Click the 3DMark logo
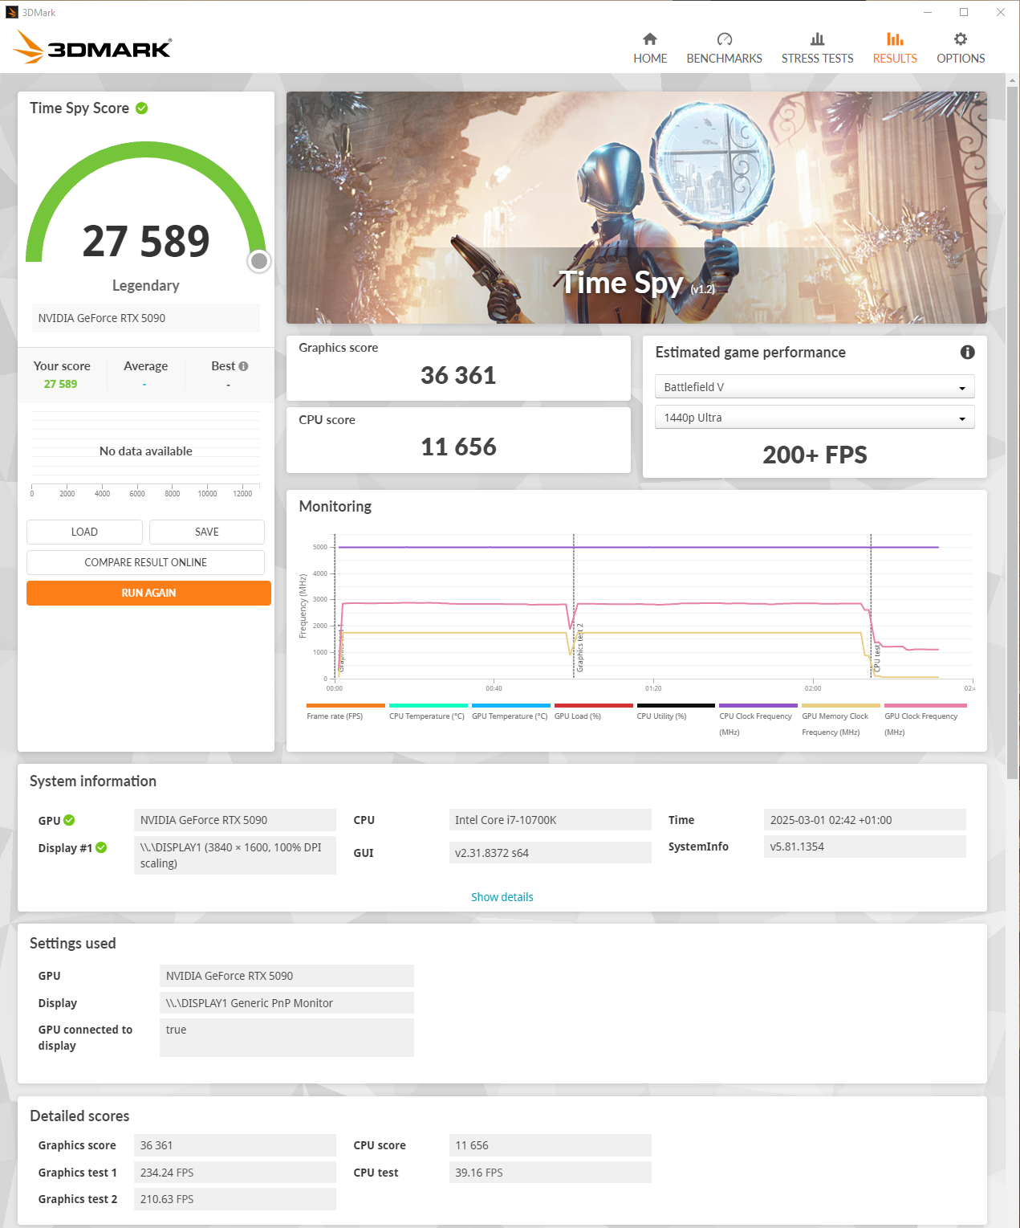The image size is (1020, 1228). point(92,48)
